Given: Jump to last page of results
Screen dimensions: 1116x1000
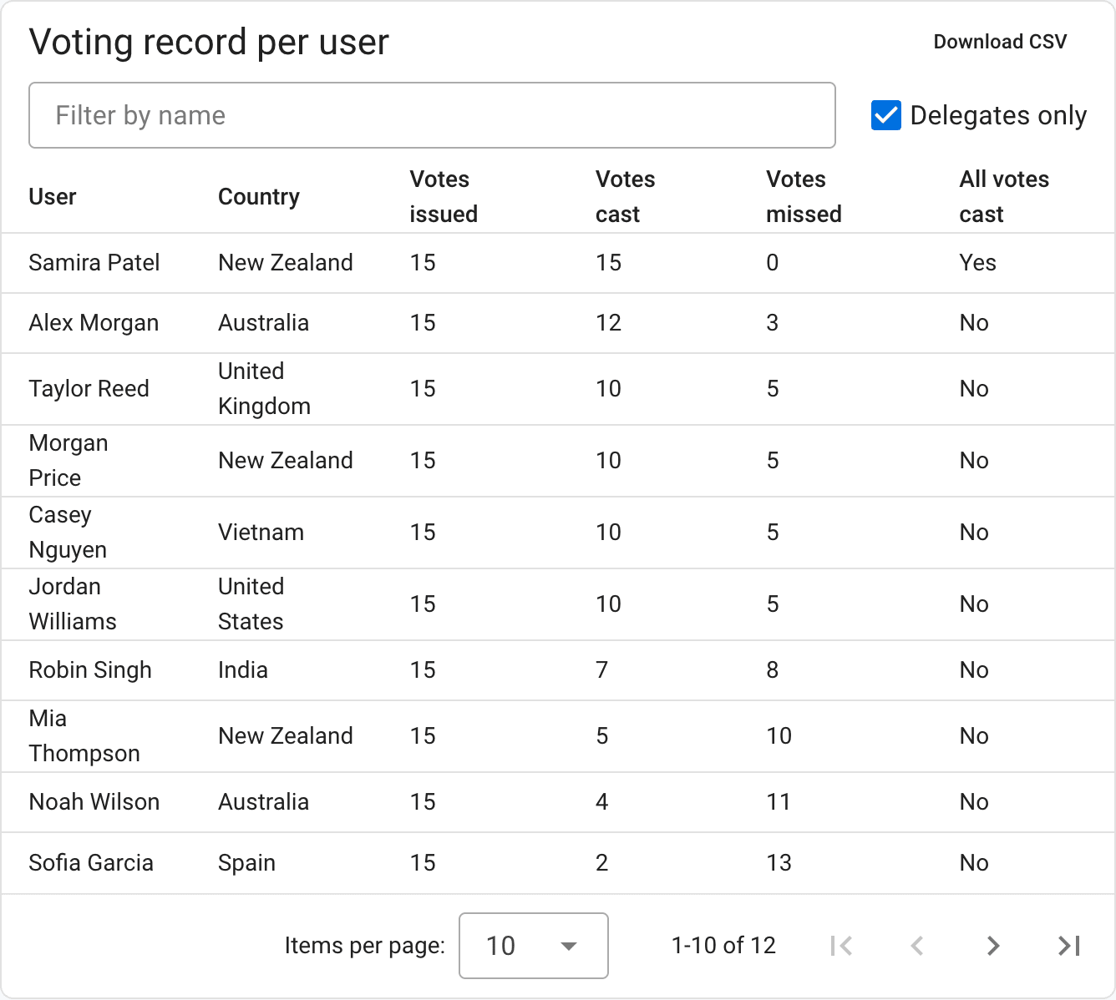Looking at the screenshot, I should (1069, 946).
